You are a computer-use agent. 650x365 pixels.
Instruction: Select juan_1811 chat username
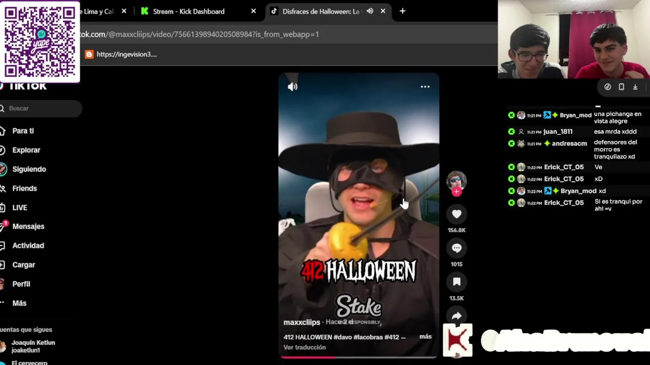(x=558, y=132)
